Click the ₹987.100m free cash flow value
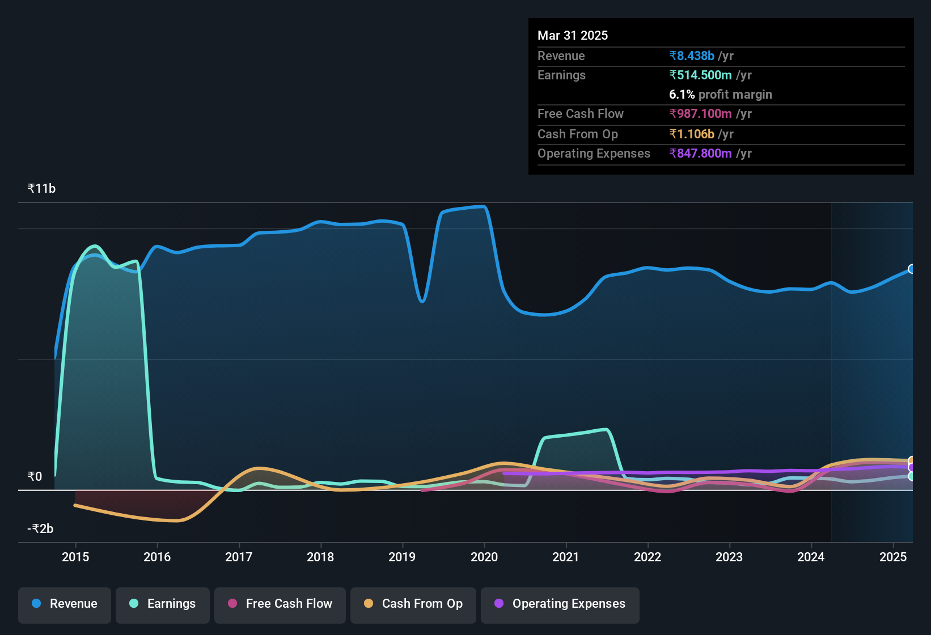This screenshot has height=635, width=931. (700, 113)
